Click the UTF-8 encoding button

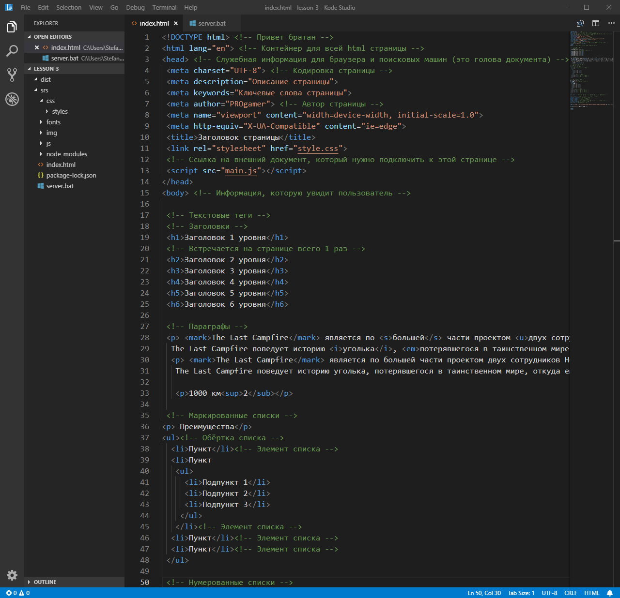549,593
